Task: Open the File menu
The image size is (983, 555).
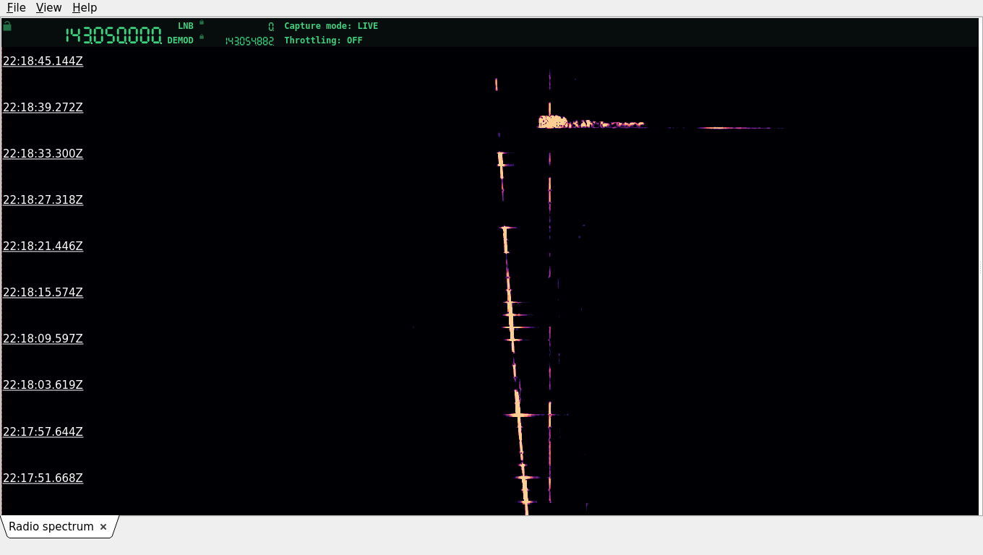Action: click(x=16, y=7)
